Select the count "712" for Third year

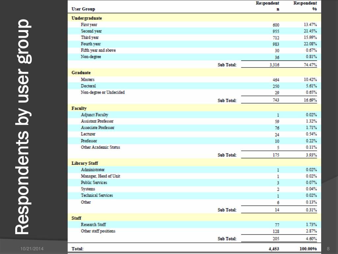click(x=276, y=38)
